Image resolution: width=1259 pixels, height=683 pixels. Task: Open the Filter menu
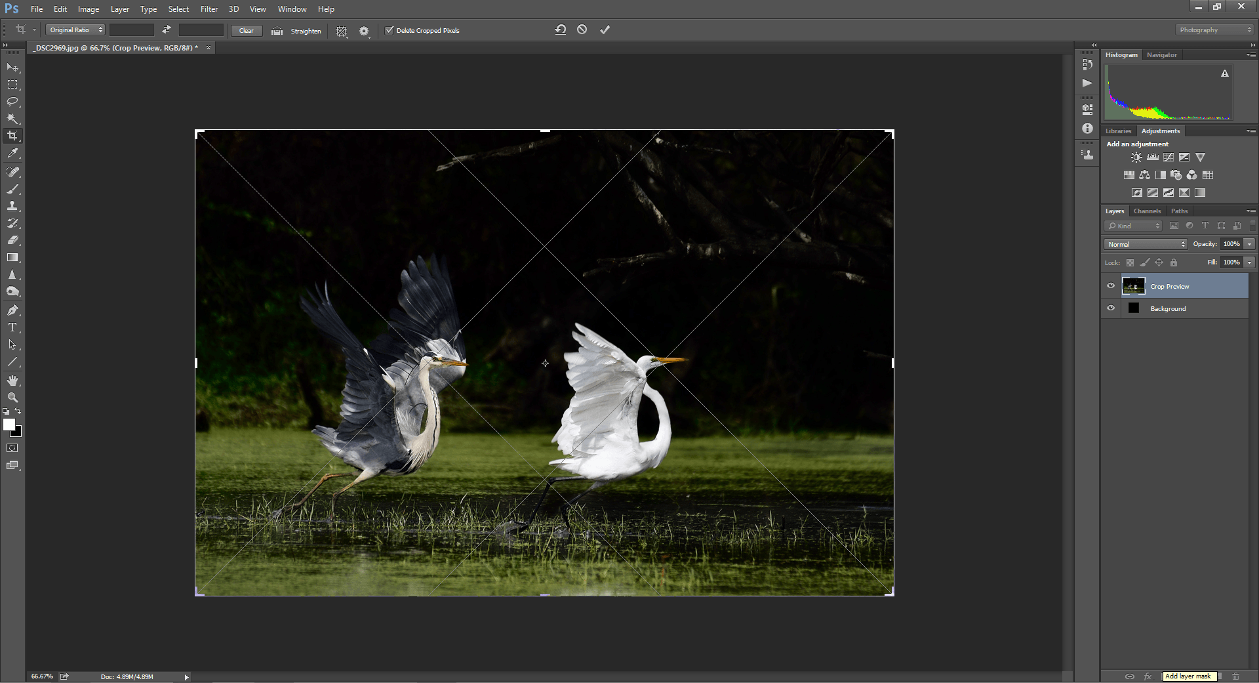click(x=209, y=9)
